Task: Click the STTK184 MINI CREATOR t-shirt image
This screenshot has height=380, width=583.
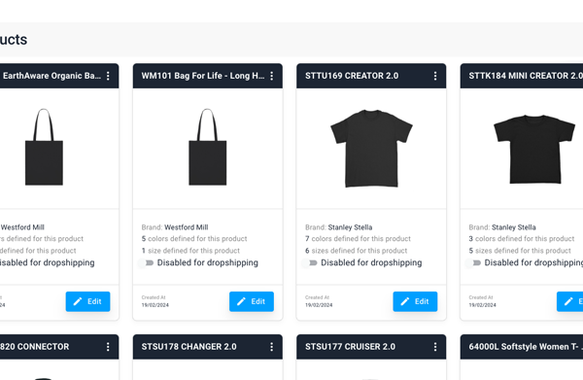Action: pyautogui.click(x=534, y=149)
